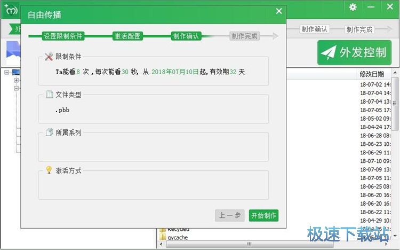Screen dimensions: 400x250
Task: Select 制作完成 step in main window
Action: pyautogui.click(x=359, y=29)
